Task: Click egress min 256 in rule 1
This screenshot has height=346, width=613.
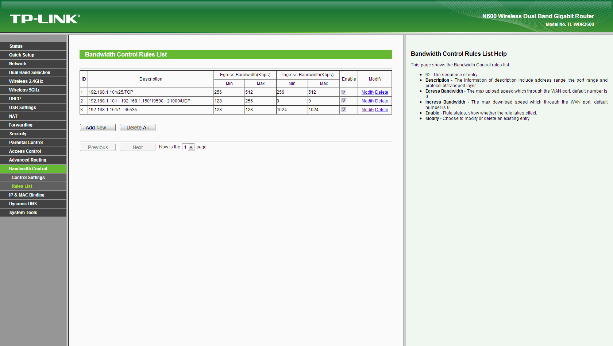Action: click(x=229, y=92)
